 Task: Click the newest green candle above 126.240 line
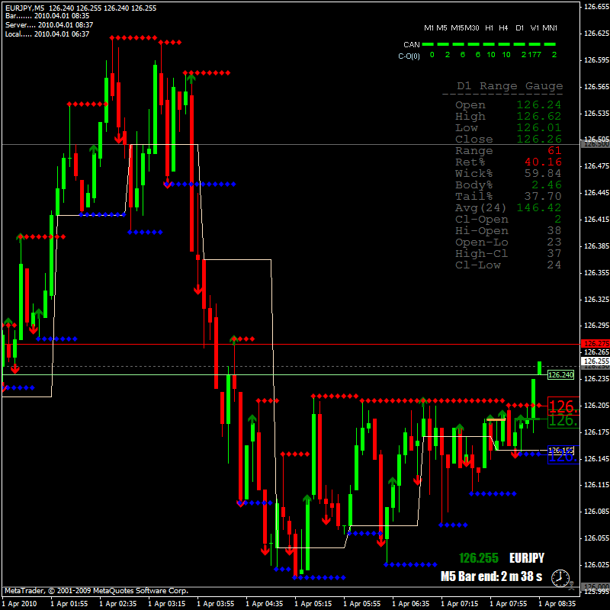(540, 368)
